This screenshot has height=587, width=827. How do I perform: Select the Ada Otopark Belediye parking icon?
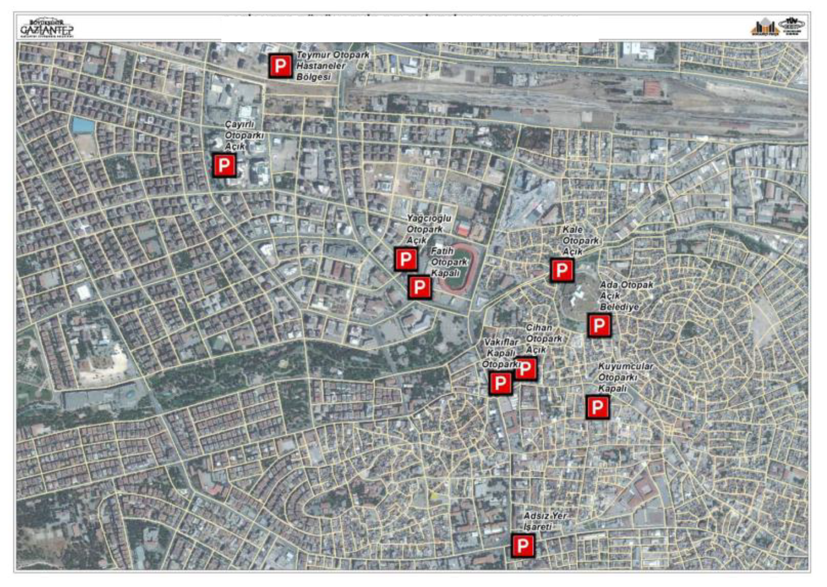(599, 325)
